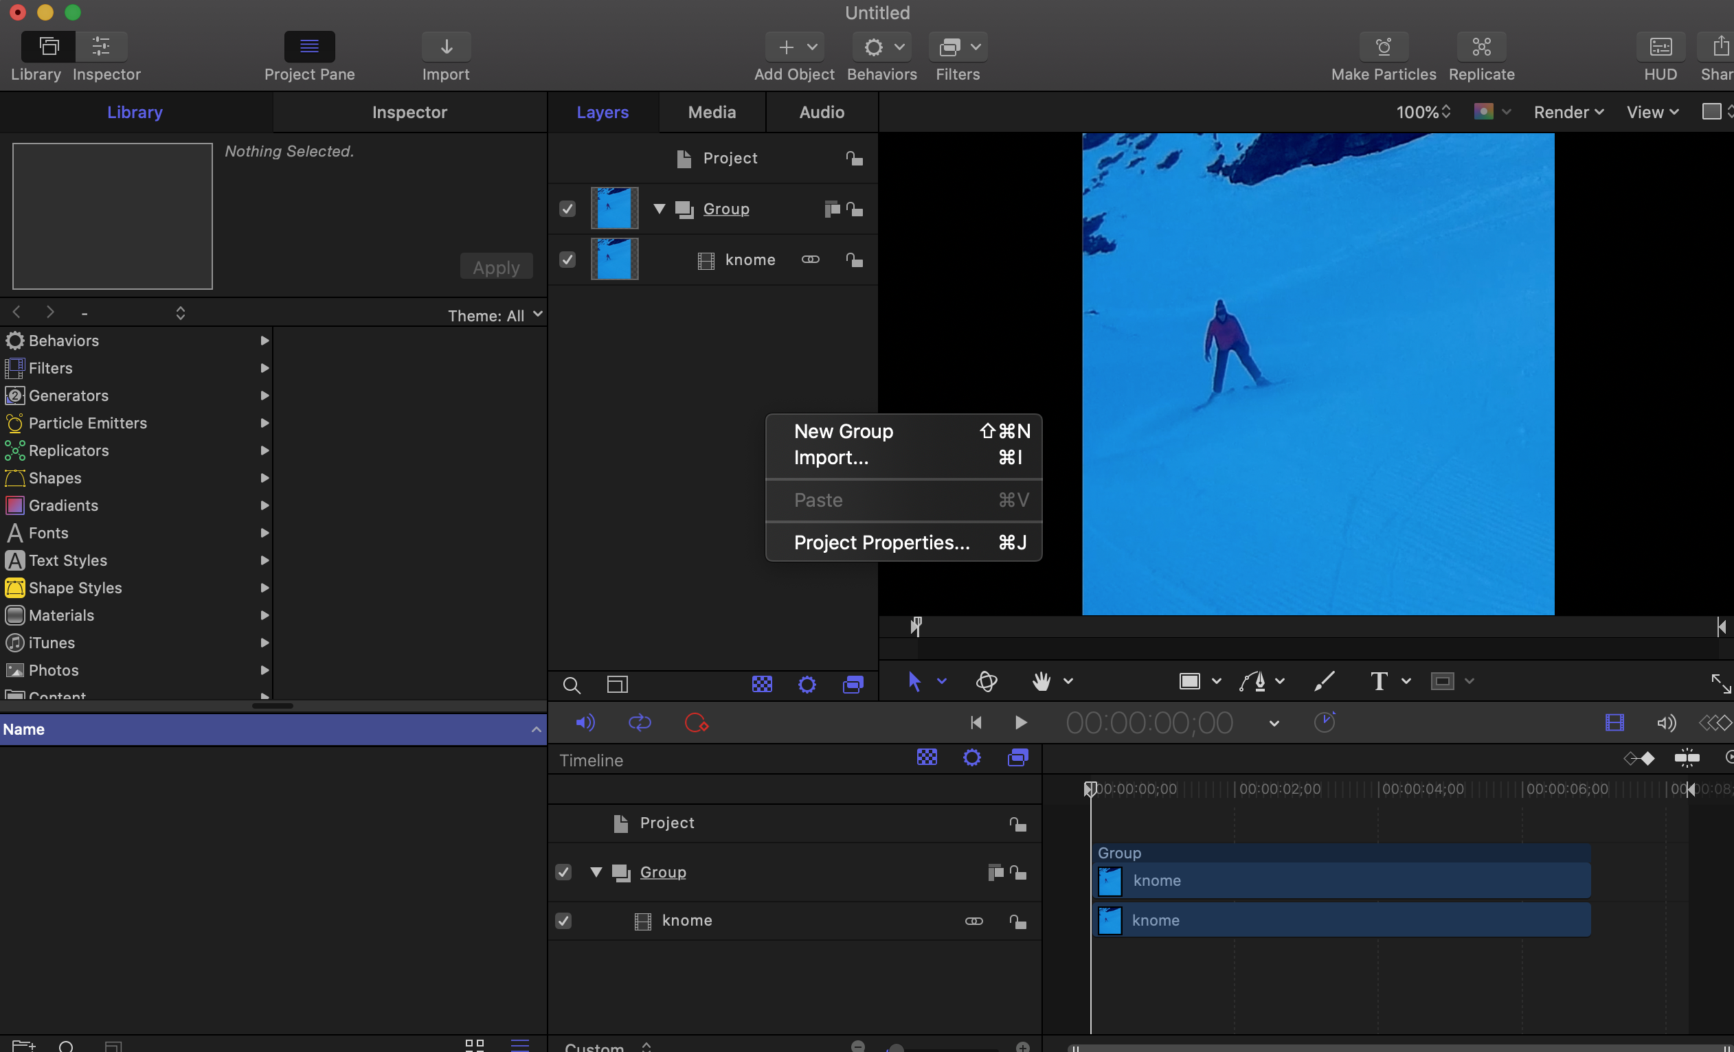
Task: Open the Add Object dropdown
Action: click(793, 47)
